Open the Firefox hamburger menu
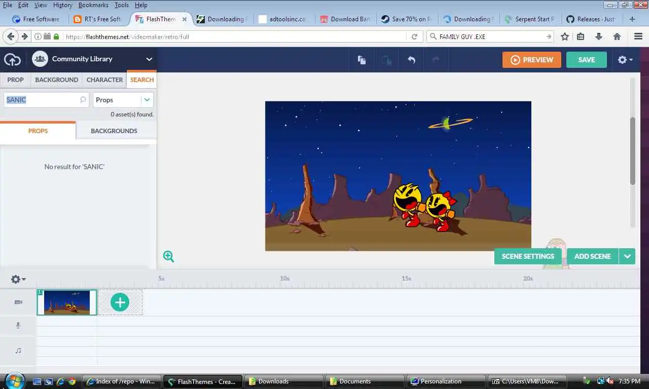Viewport: 649px width, 389px height. click(638, 36)
